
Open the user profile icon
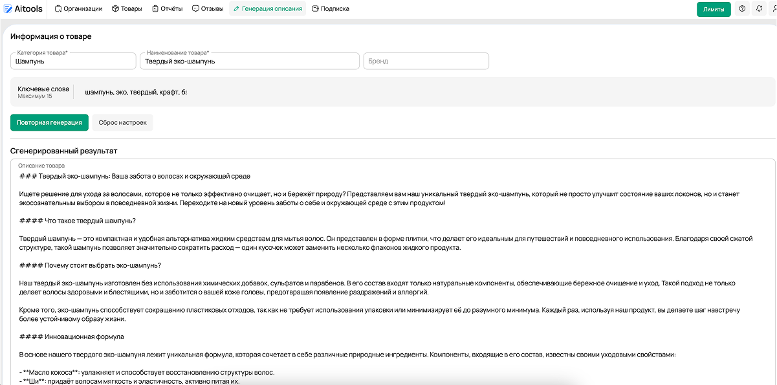[773, 9]
